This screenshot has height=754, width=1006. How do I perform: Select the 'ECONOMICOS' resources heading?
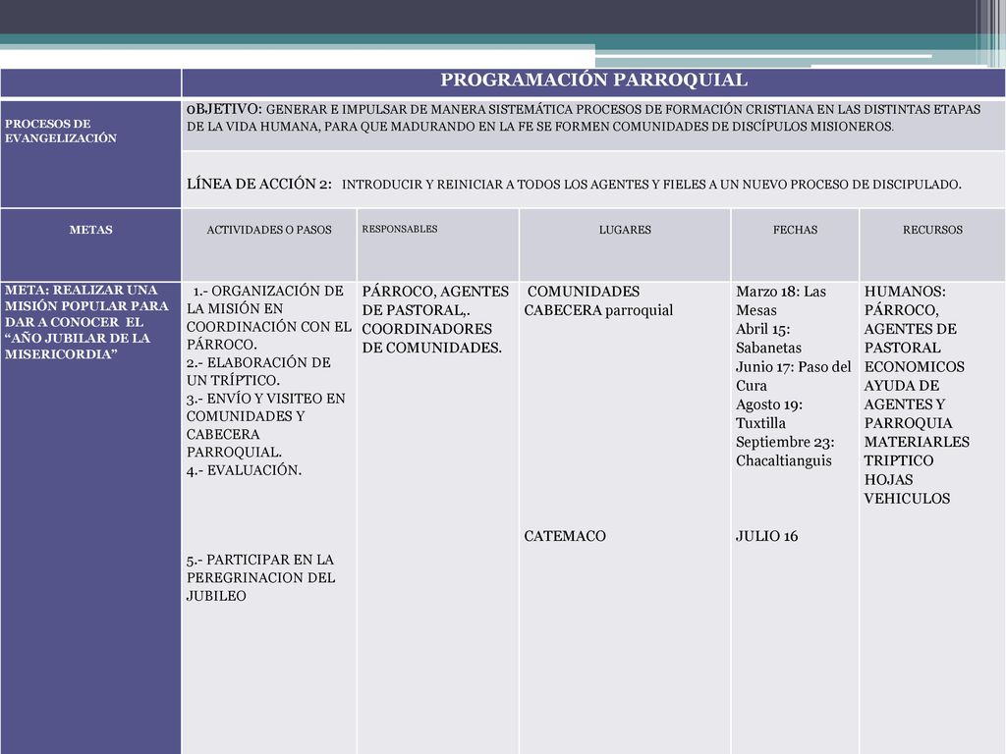[915, 367]
